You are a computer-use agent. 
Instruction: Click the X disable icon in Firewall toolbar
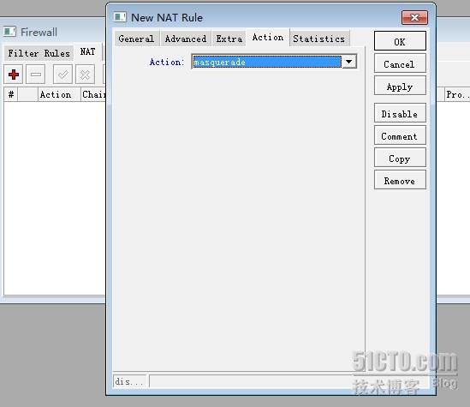click(x=85, y=74)
